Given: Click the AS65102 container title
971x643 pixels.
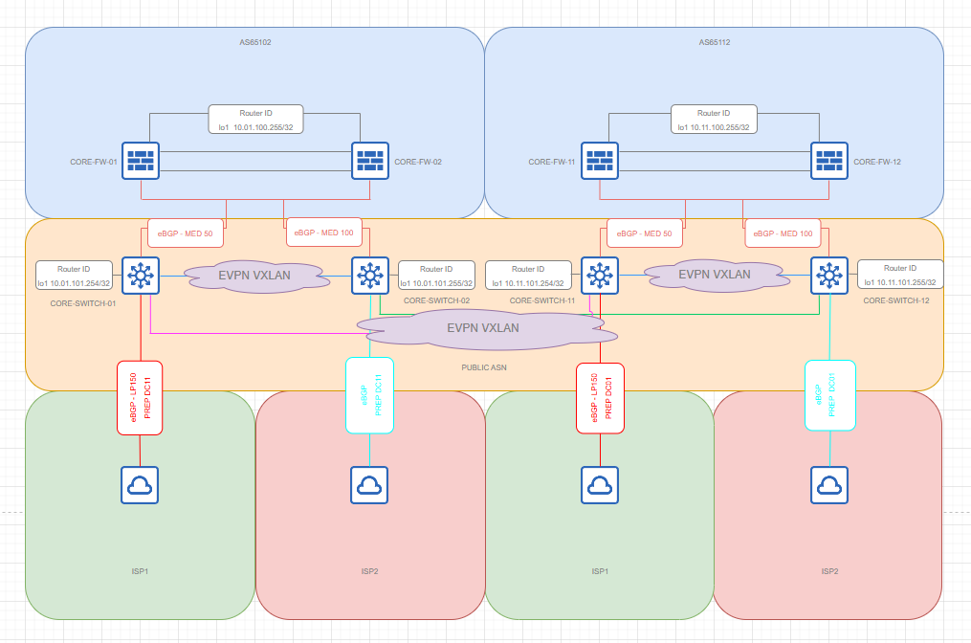Looking at the screenshot, I should tap(254, 43).
